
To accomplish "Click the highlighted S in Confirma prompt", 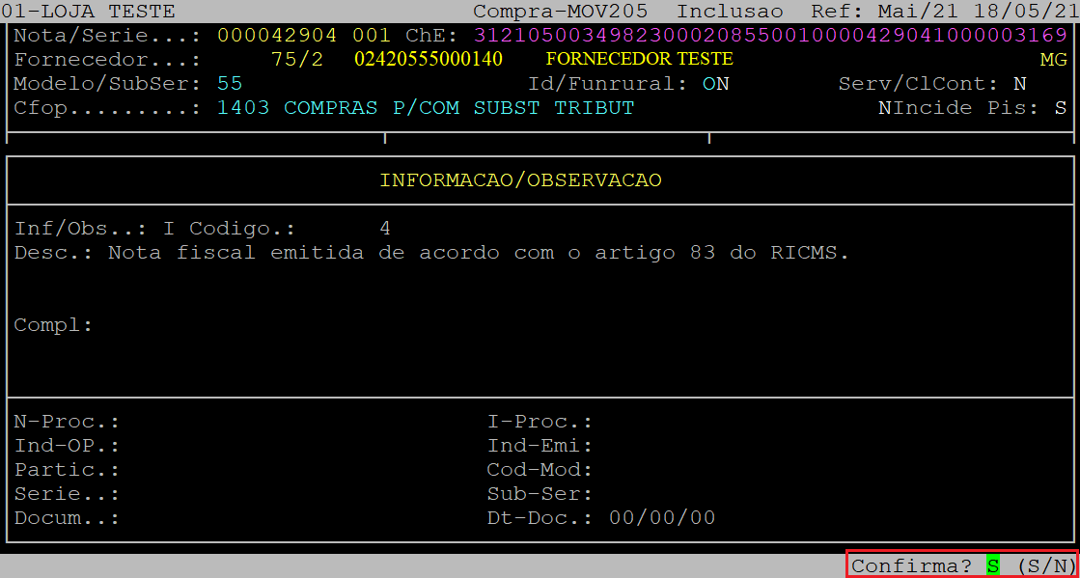I will pos(992,566).
